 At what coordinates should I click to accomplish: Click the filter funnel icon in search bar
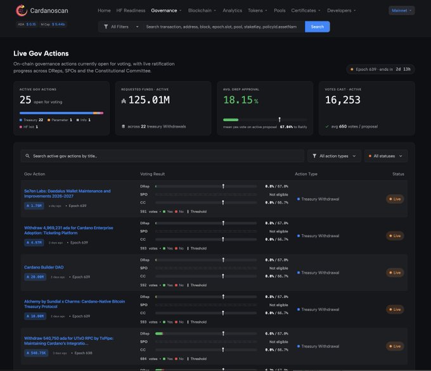click(106, 27)
